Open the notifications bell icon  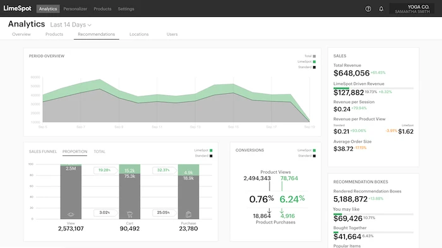click(381, 9)
